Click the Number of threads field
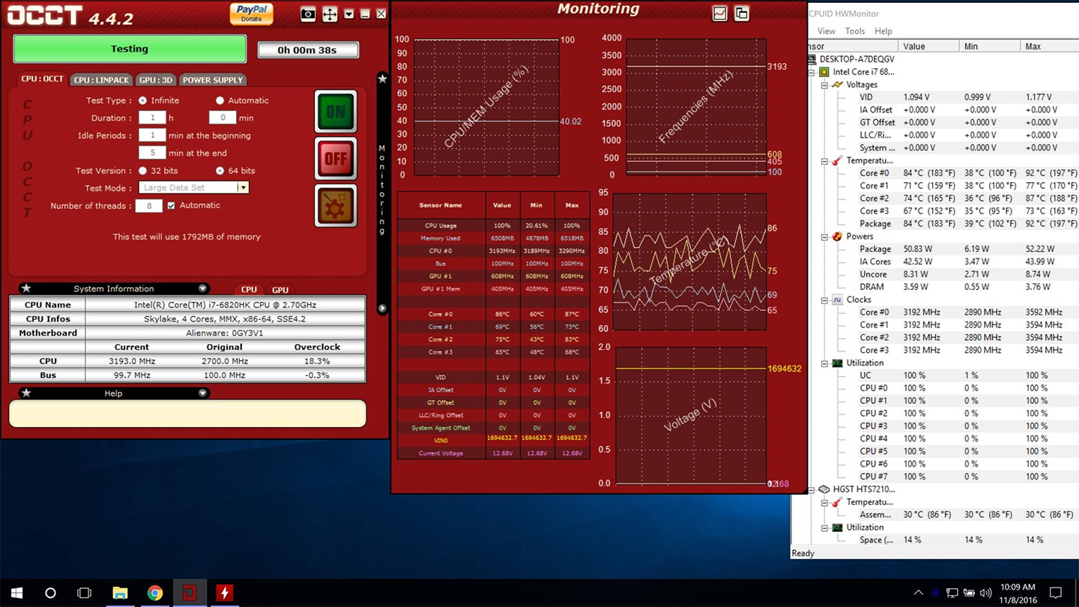The height and width of the screenshot is (607, 1079). click(x=148, y=205)
